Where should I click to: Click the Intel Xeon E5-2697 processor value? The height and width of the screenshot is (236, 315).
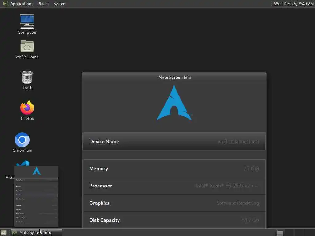(227, 186)
